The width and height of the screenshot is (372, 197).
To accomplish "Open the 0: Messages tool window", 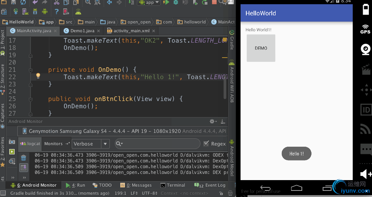I will (136, 185).
